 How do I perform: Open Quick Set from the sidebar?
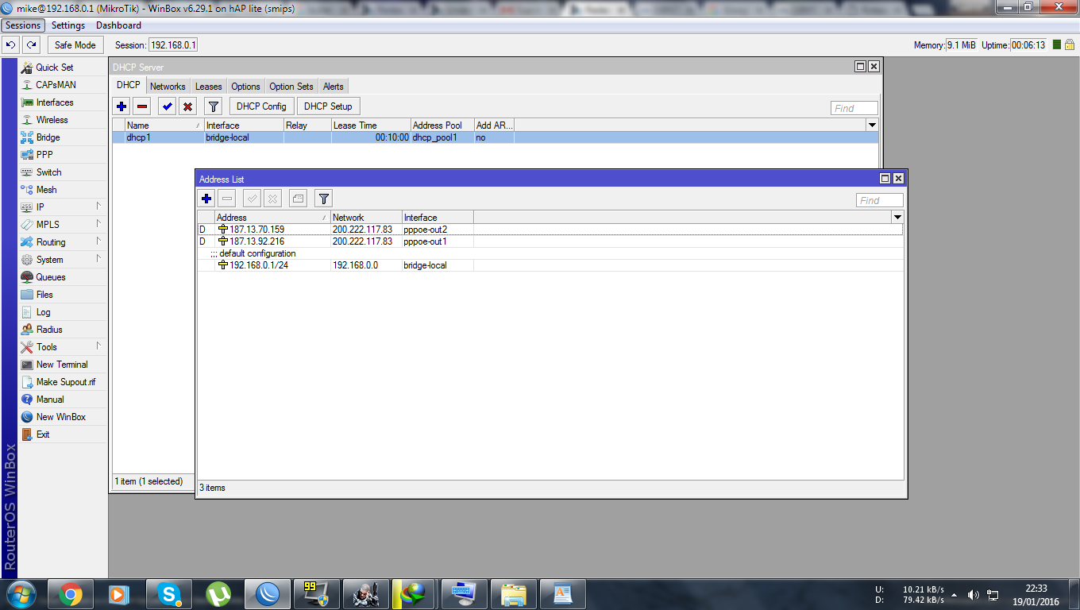pos(54,68)
